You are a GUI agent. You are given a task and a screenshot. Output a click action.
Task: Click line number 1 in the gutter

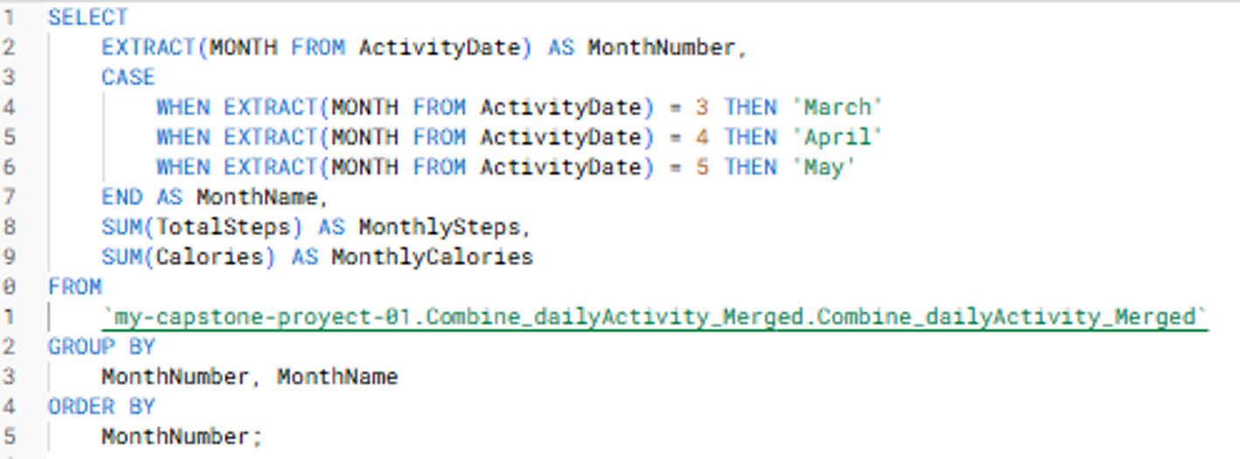pos(9,17)
